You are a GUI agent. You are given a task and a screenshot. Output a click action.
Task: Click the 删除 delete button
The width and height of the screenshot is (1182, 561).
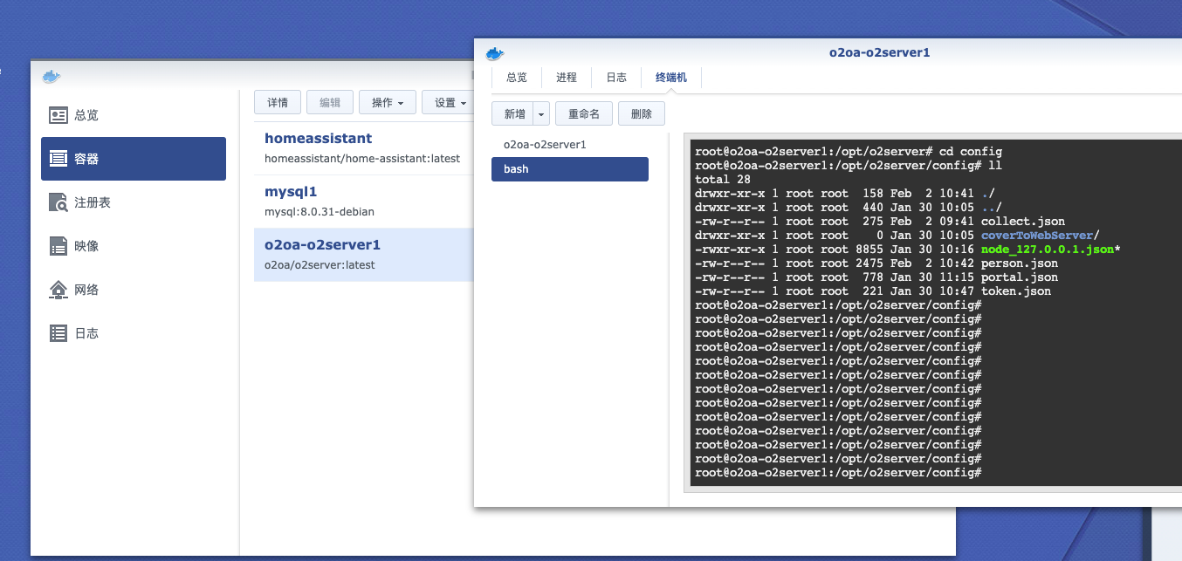(x=642, y=114)
